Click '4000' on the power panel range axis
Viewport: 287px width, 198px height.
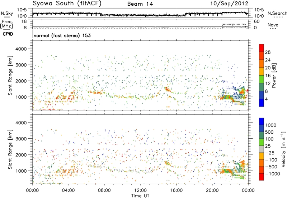(x=21, y=49)
